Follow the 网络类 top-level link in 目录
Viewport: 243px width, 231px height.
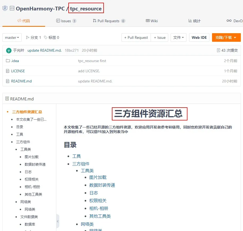point(87,224)
